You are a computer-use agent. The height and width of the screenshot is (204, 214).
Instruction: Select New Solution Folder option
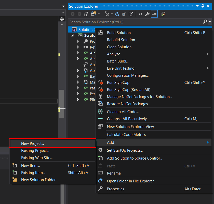click(x=53, y=180)
